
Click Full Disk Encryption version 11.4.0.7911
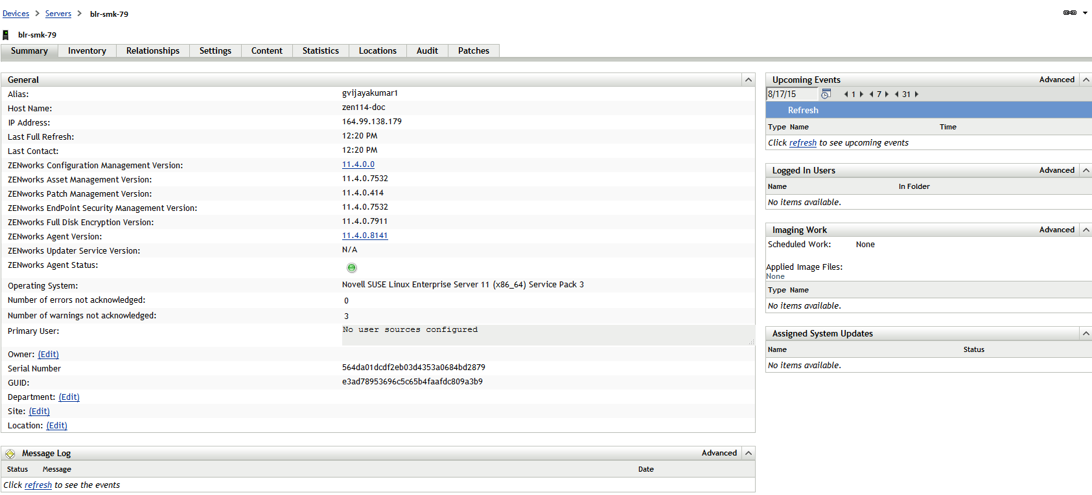tap(365, 221)
